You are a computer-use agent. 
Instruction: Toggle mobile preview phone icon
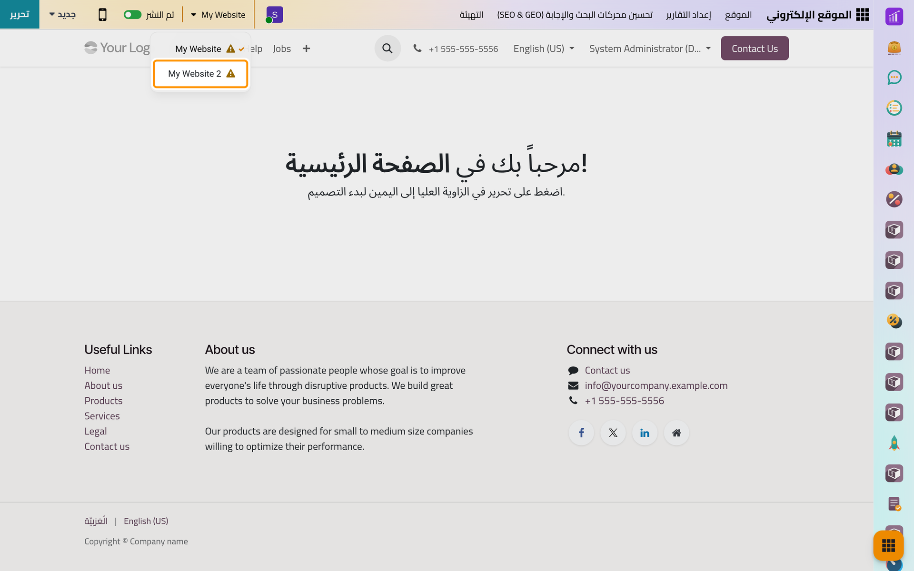coord(102,15)
